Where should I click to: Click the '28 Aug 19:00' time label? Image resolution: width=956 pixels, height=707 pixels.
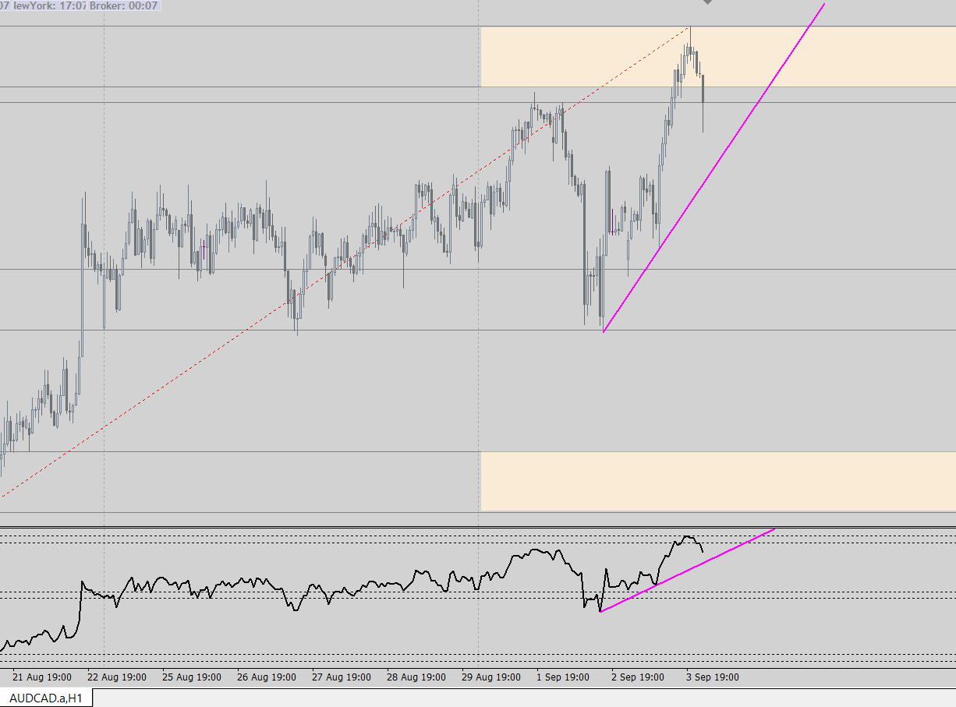[416, 677]
